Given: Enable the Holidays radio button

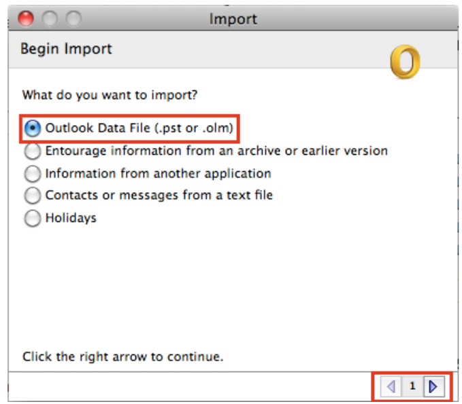Looking at the screenshot, I should (33, 219).
